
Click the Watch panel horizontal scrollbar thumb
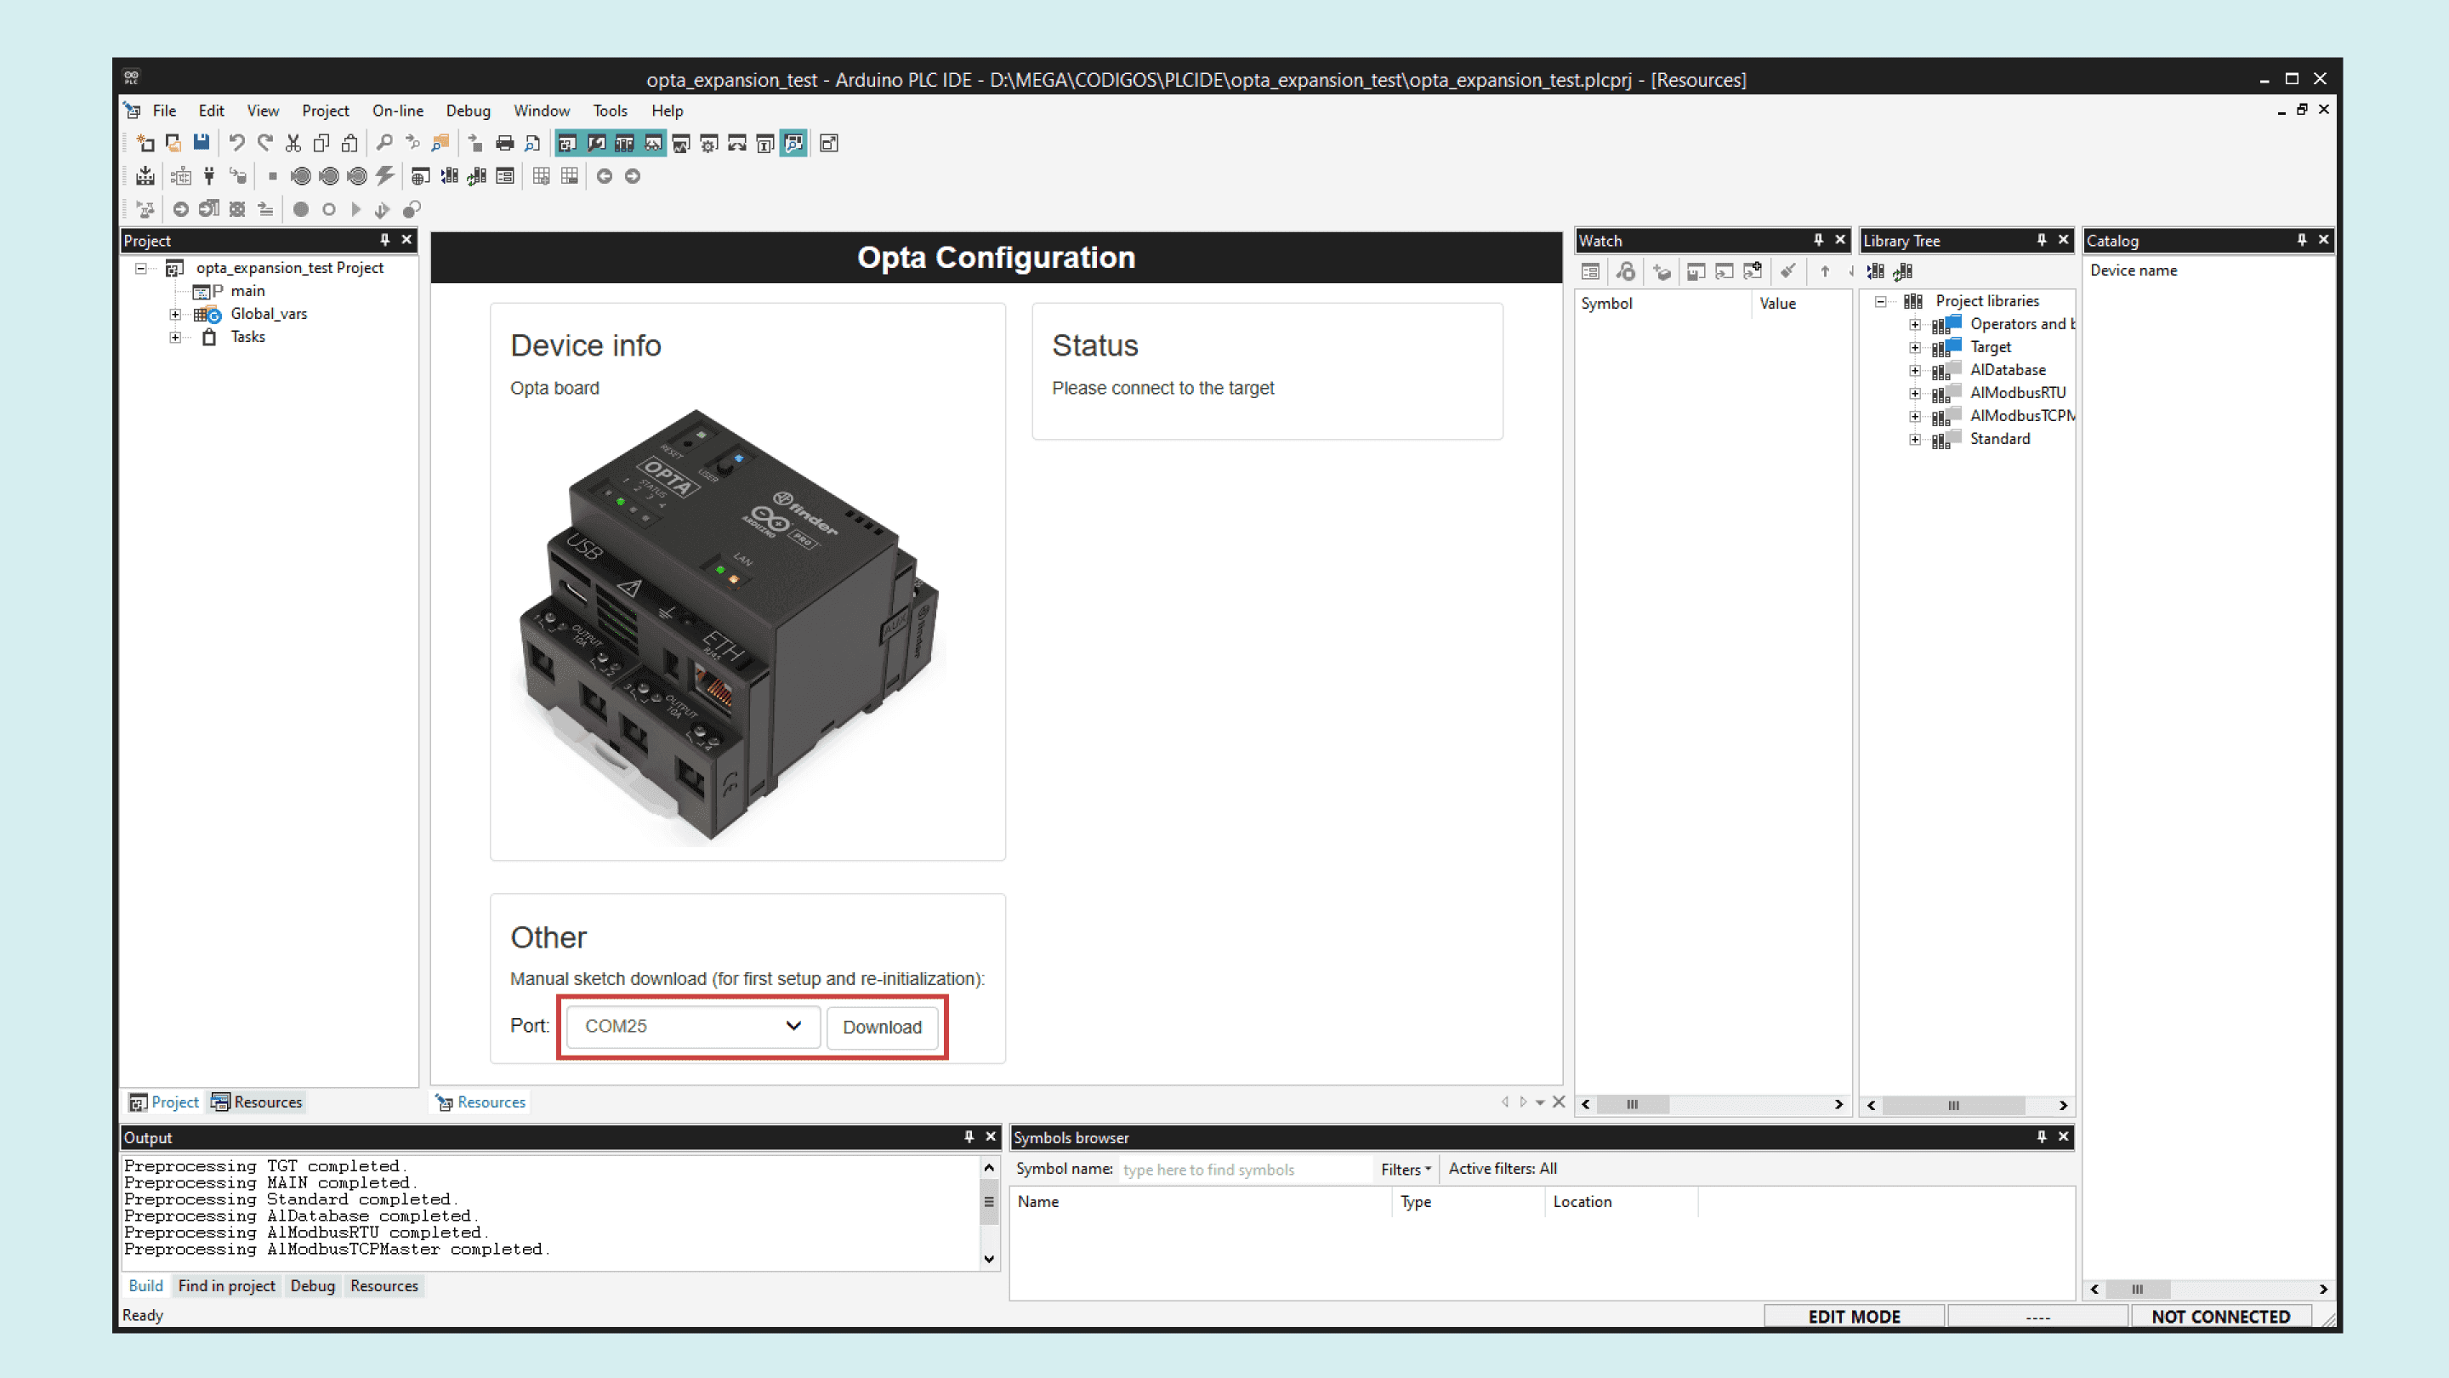(x=1633, y=1104)
